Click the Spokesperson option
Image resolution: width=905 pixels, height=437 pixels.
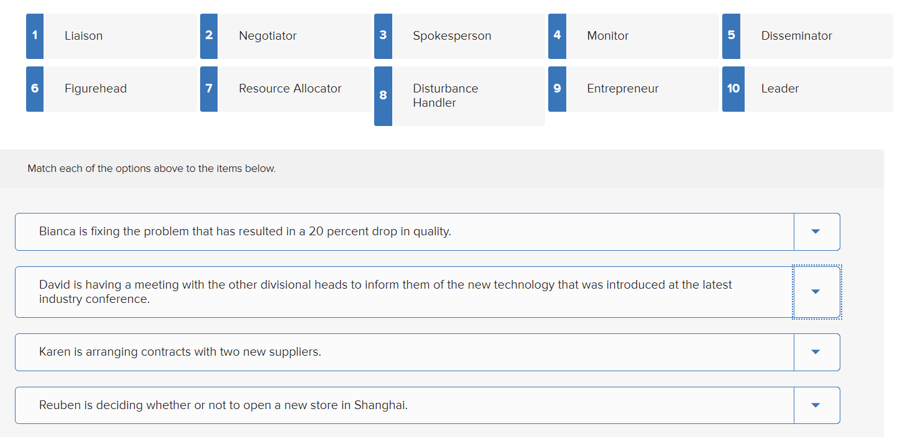pyautogui.click(x=459, y=36)
